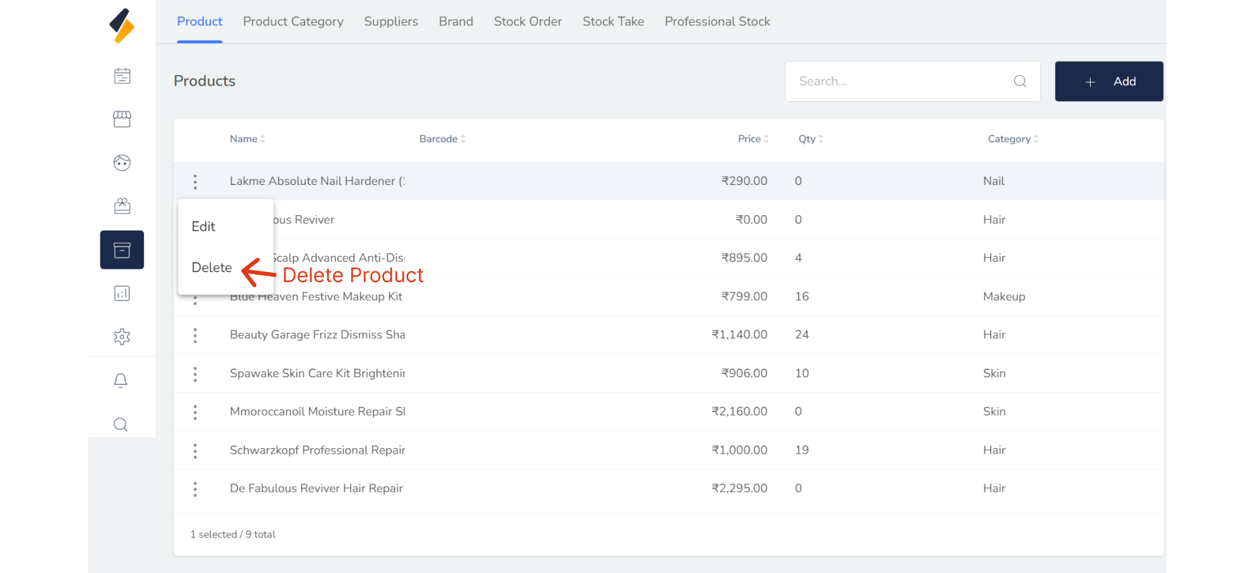Open the Suppliers tab
This screenshot has width=1255, height=573.
coord(391,21)
